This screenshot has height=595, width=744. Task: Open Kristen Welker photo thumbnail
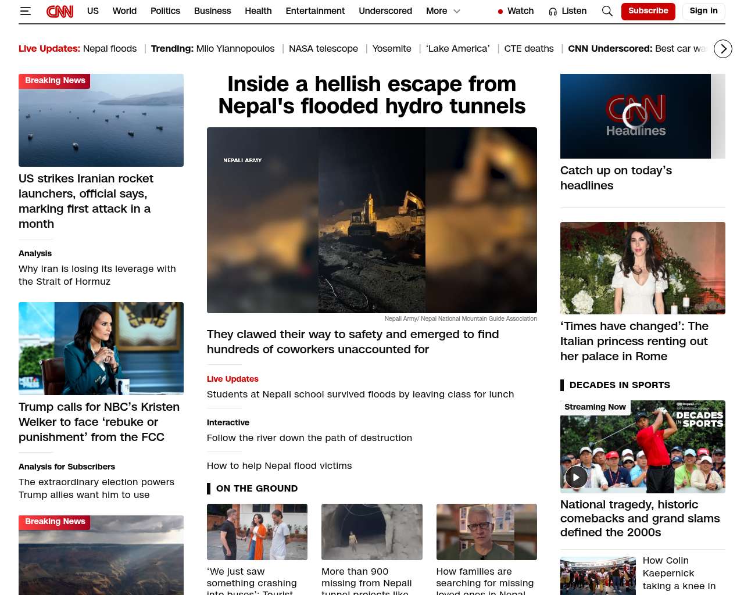click(101, 349)
